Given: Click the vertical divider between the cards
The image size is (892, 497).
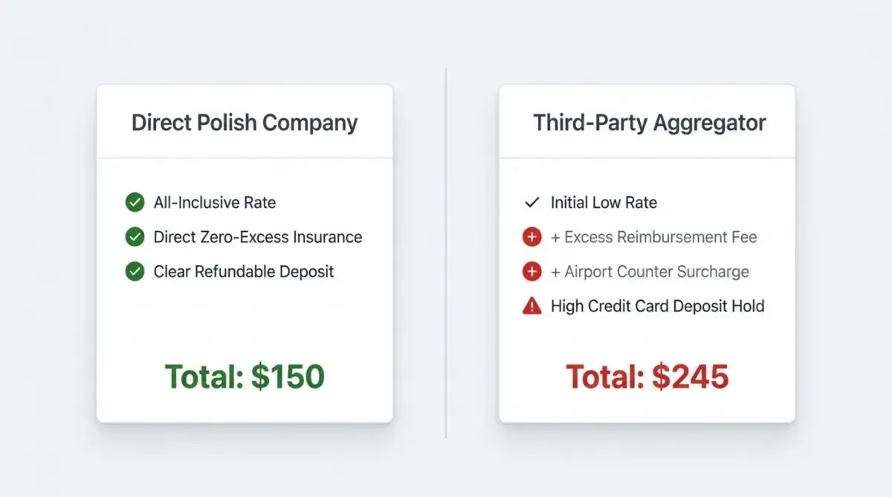Looking at the screenshot, I should click(x=446, y=253).
